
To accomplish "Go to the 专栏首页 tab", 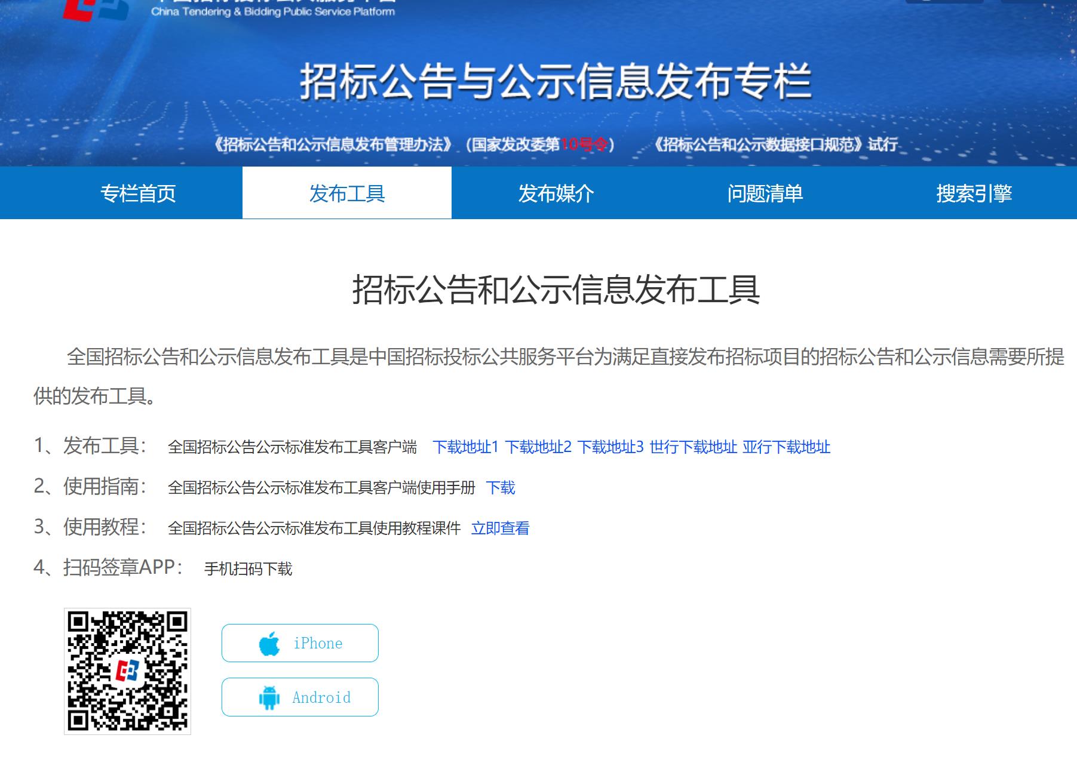I will (138, 193).
